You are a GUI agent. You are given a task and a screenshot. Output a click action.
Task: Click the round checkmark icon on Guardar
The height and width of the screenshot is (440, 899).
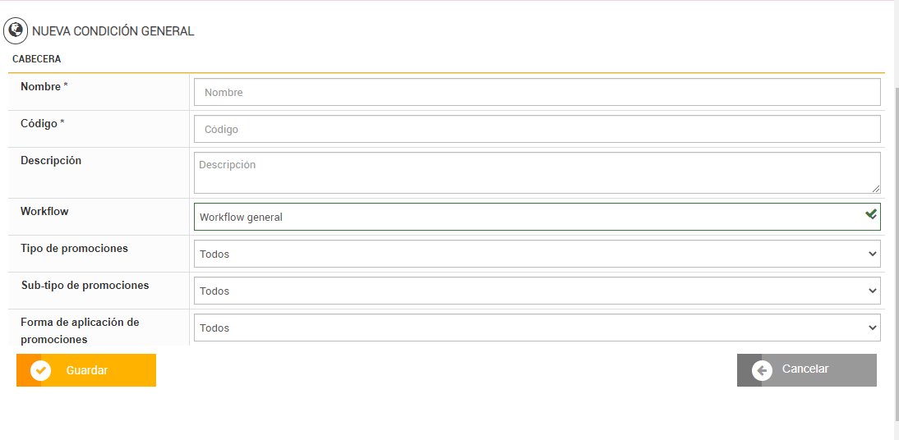40,370
